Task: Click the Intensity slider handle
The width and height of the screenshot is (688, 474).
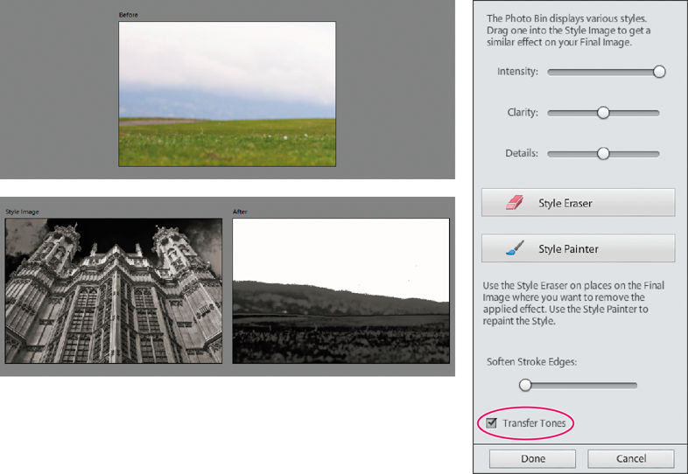Action: [659, 72]
